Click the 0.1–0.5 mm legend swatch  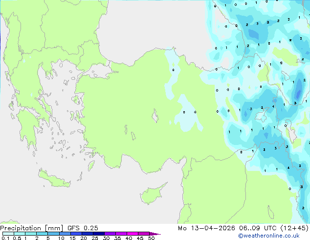click(x=8, y=234)
